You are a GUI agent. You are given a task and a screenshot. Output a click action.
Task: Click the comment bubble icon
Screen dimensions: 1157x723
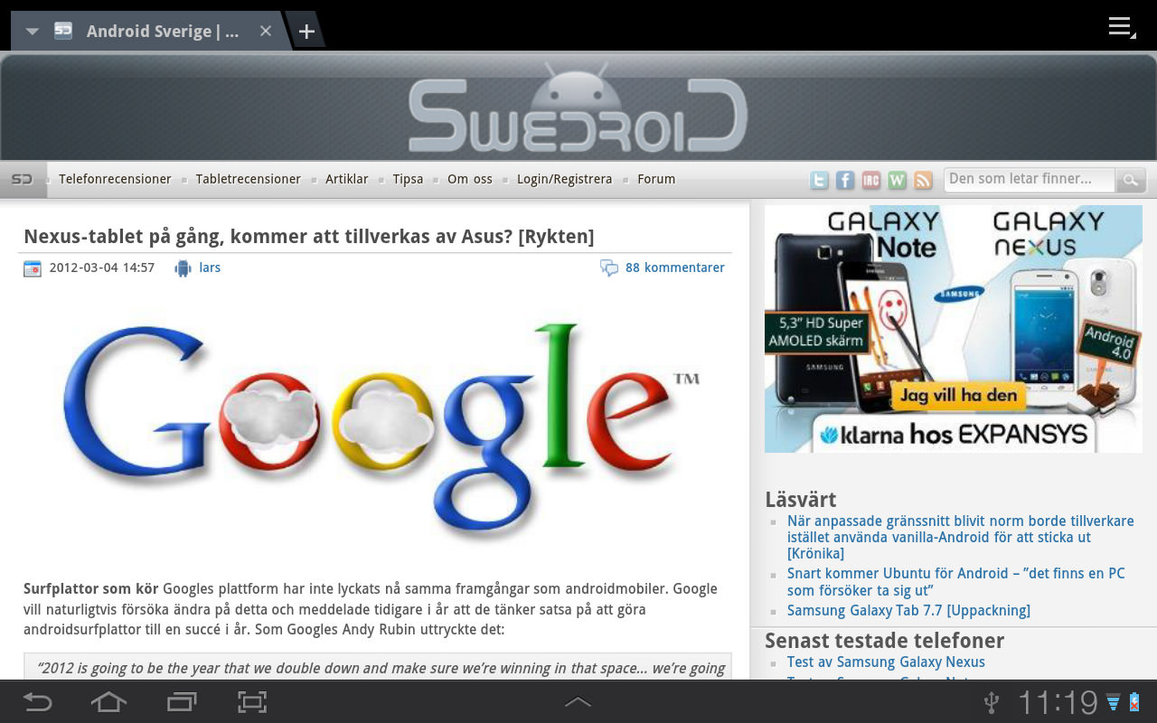609,268
